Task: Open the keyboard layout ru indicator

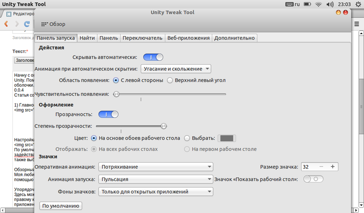Action: (x=293, y=4)
